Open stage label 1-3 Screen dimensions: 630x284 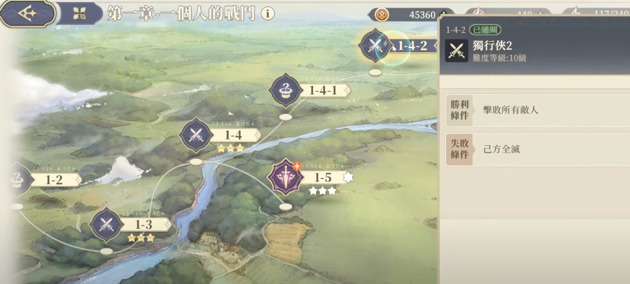(x=144, y=224)
